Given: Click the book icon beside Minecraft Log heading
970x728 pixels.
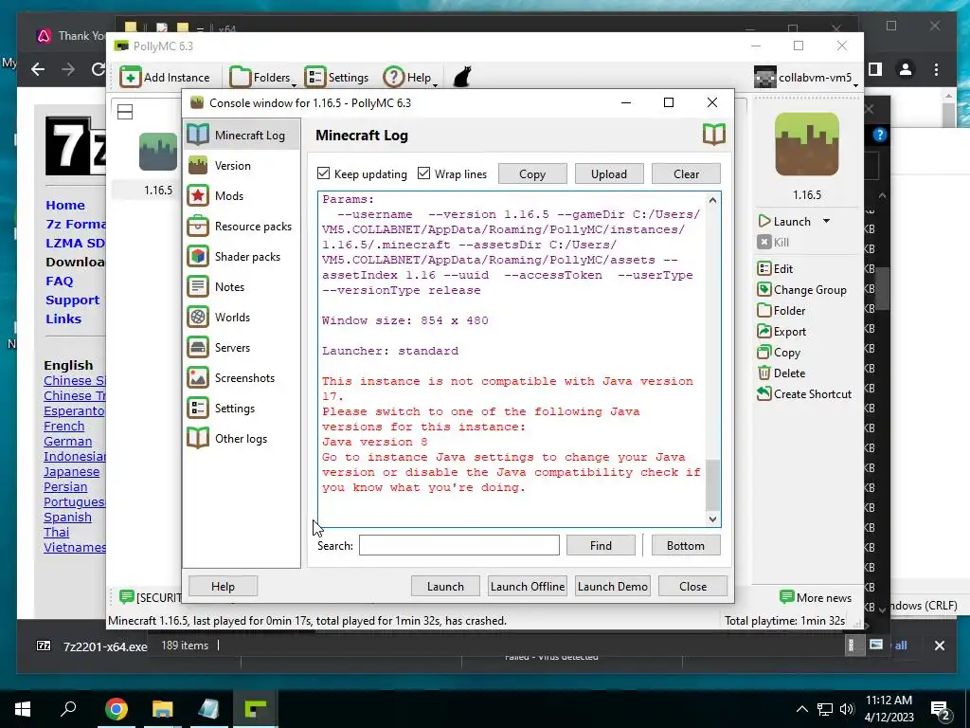Looking at the screenshot, I should click(714, 135).
